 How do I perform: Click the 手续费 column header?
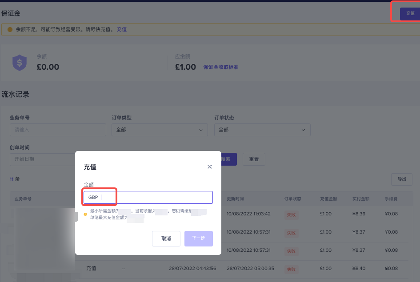pos(391,199)
